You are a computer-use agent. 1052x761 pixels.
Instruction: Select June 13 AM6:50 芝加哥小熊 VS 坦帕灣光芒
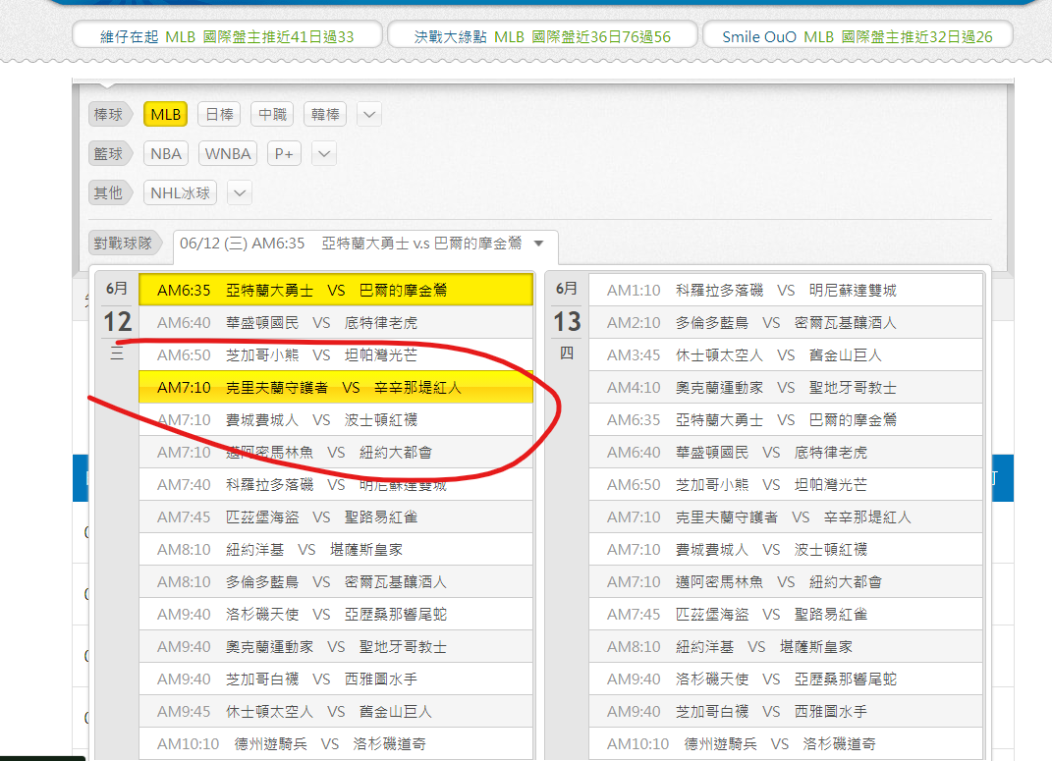786,485
